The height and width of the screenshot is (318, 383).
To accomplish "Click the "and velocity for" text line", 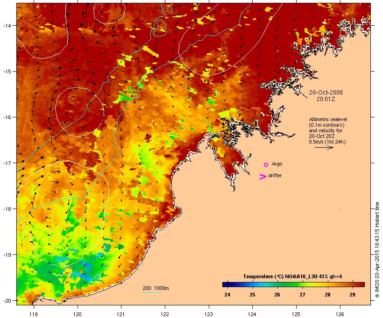I will tap(326, 130).
